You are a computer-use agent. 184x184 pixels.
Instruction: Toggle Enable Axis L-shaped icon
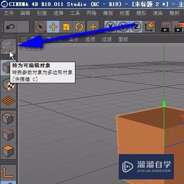pos(8,172)
